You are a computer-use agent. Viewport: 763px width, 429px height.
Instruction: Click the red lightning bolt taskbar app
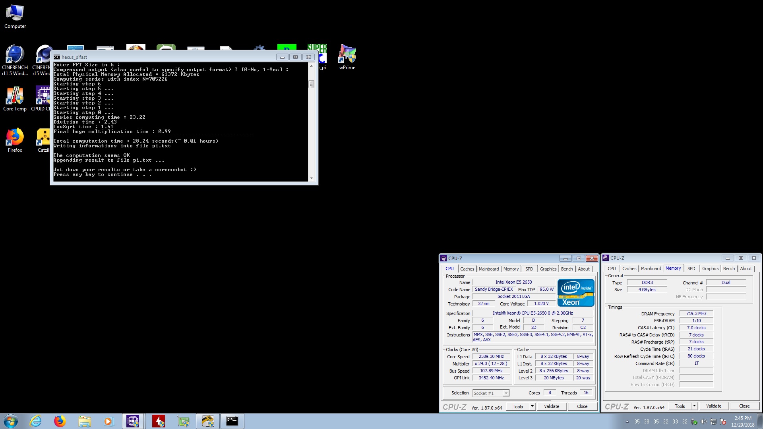159,421
